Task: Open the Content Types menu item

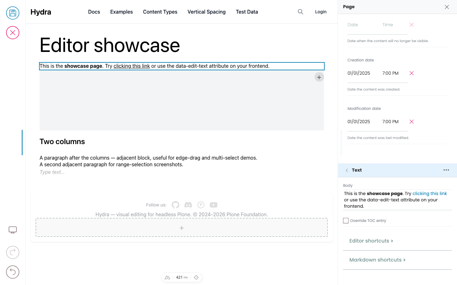Action: [x=160, y=12]
